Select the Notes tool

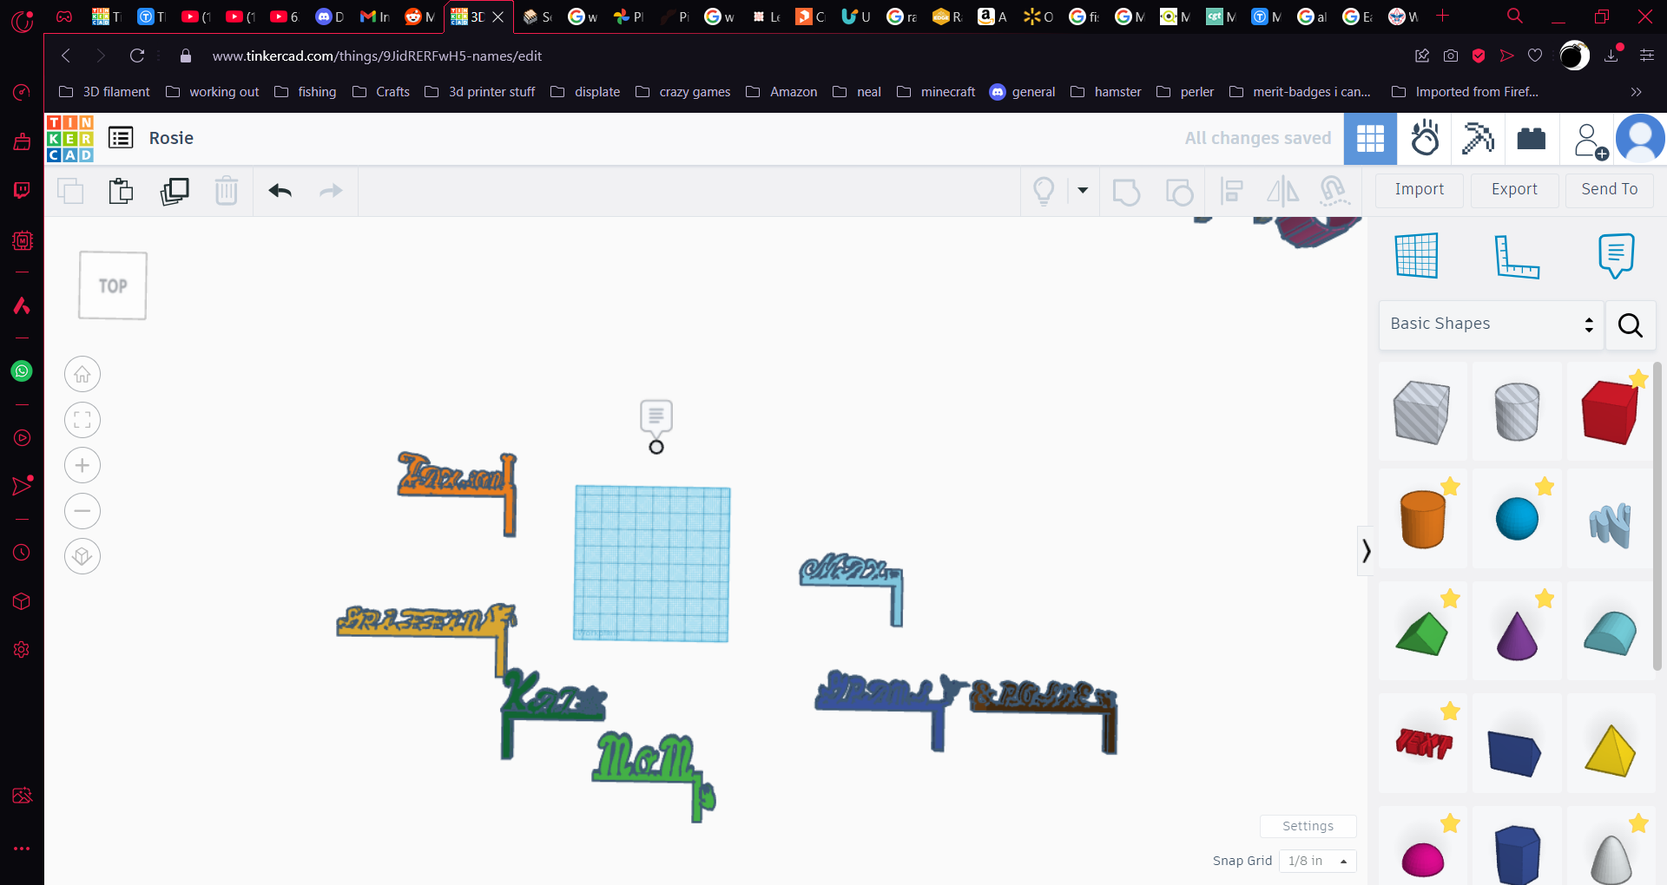[x=1616, y=256]
